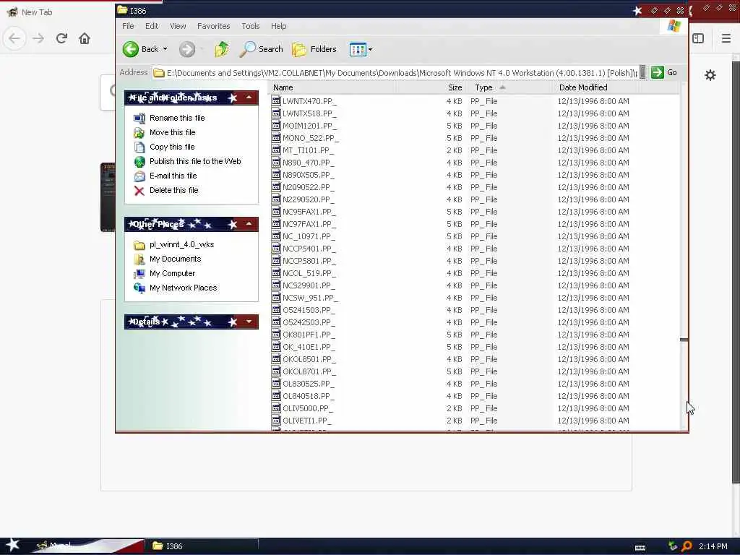Click orange magnifier tray icon
The width and height of the screenshot is (740, 555).
687,546
